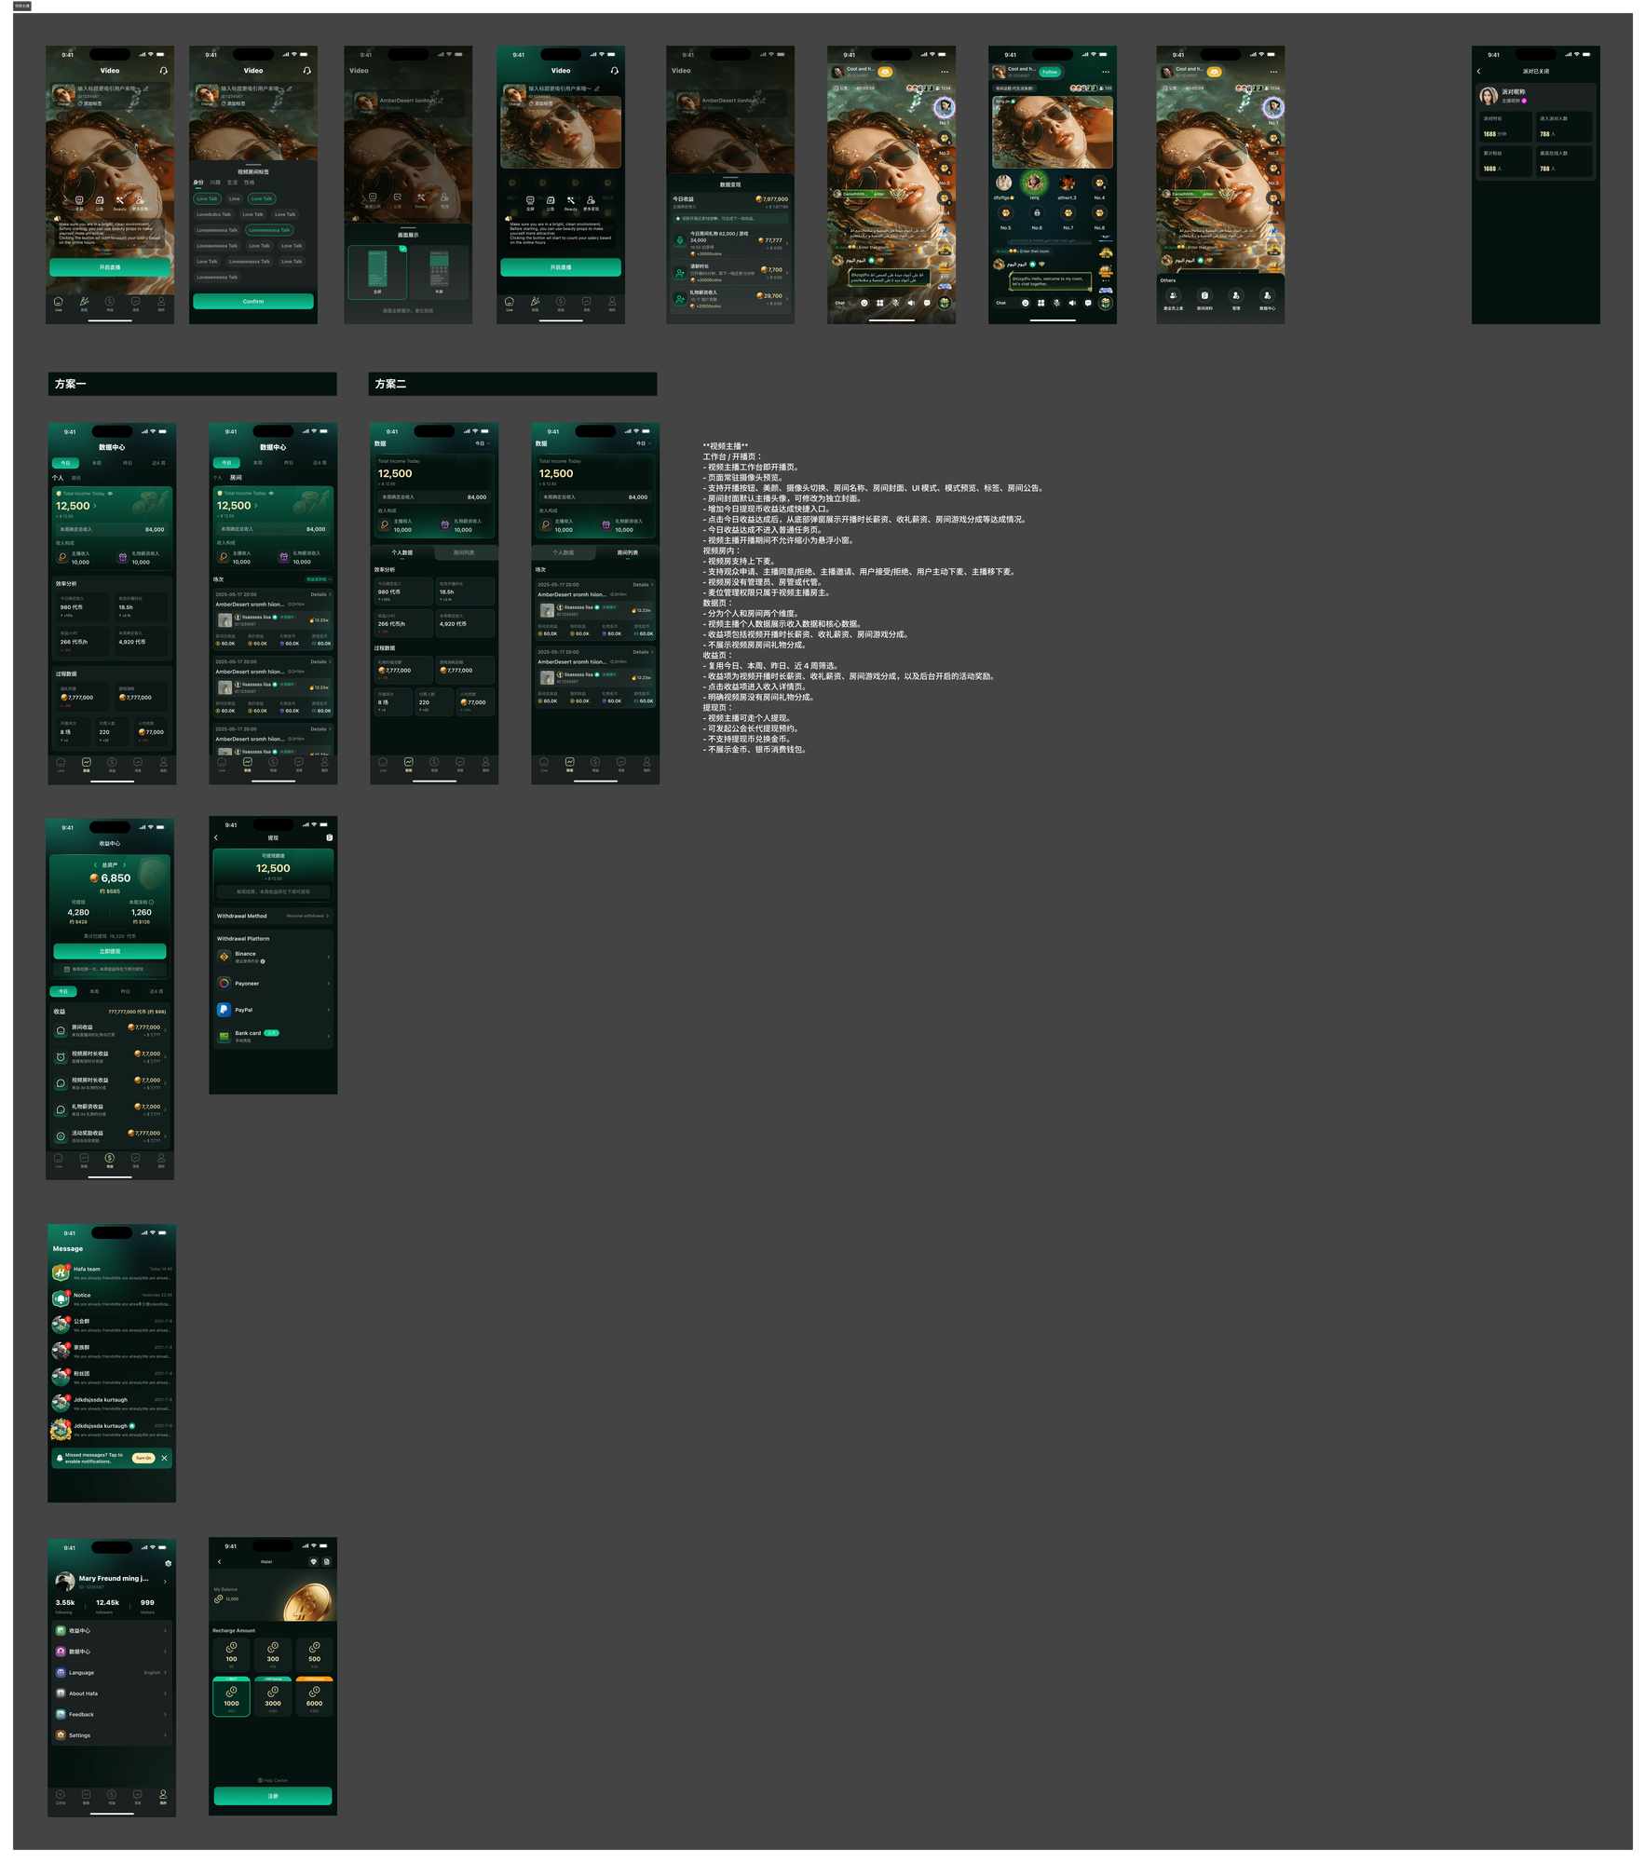
Task: Switch to the 兴趣 tag tab
Action: click(215, 183)
